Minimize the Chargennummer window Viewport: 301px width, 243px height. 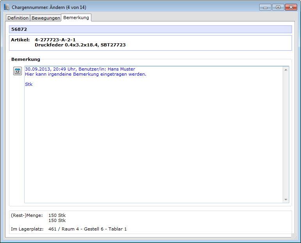pos(265,7)
